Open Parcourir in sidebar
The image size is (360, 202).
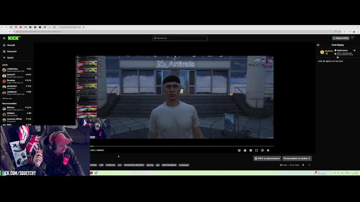[x=10, y=51]
